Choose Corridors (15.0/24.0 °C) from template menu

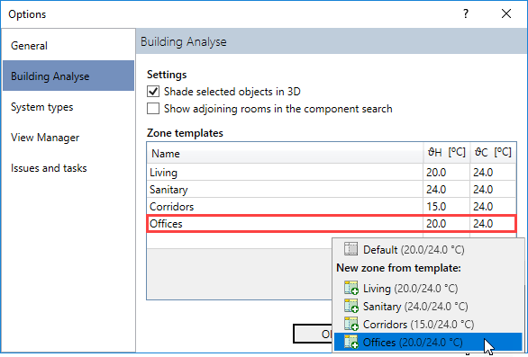point(428,324)
